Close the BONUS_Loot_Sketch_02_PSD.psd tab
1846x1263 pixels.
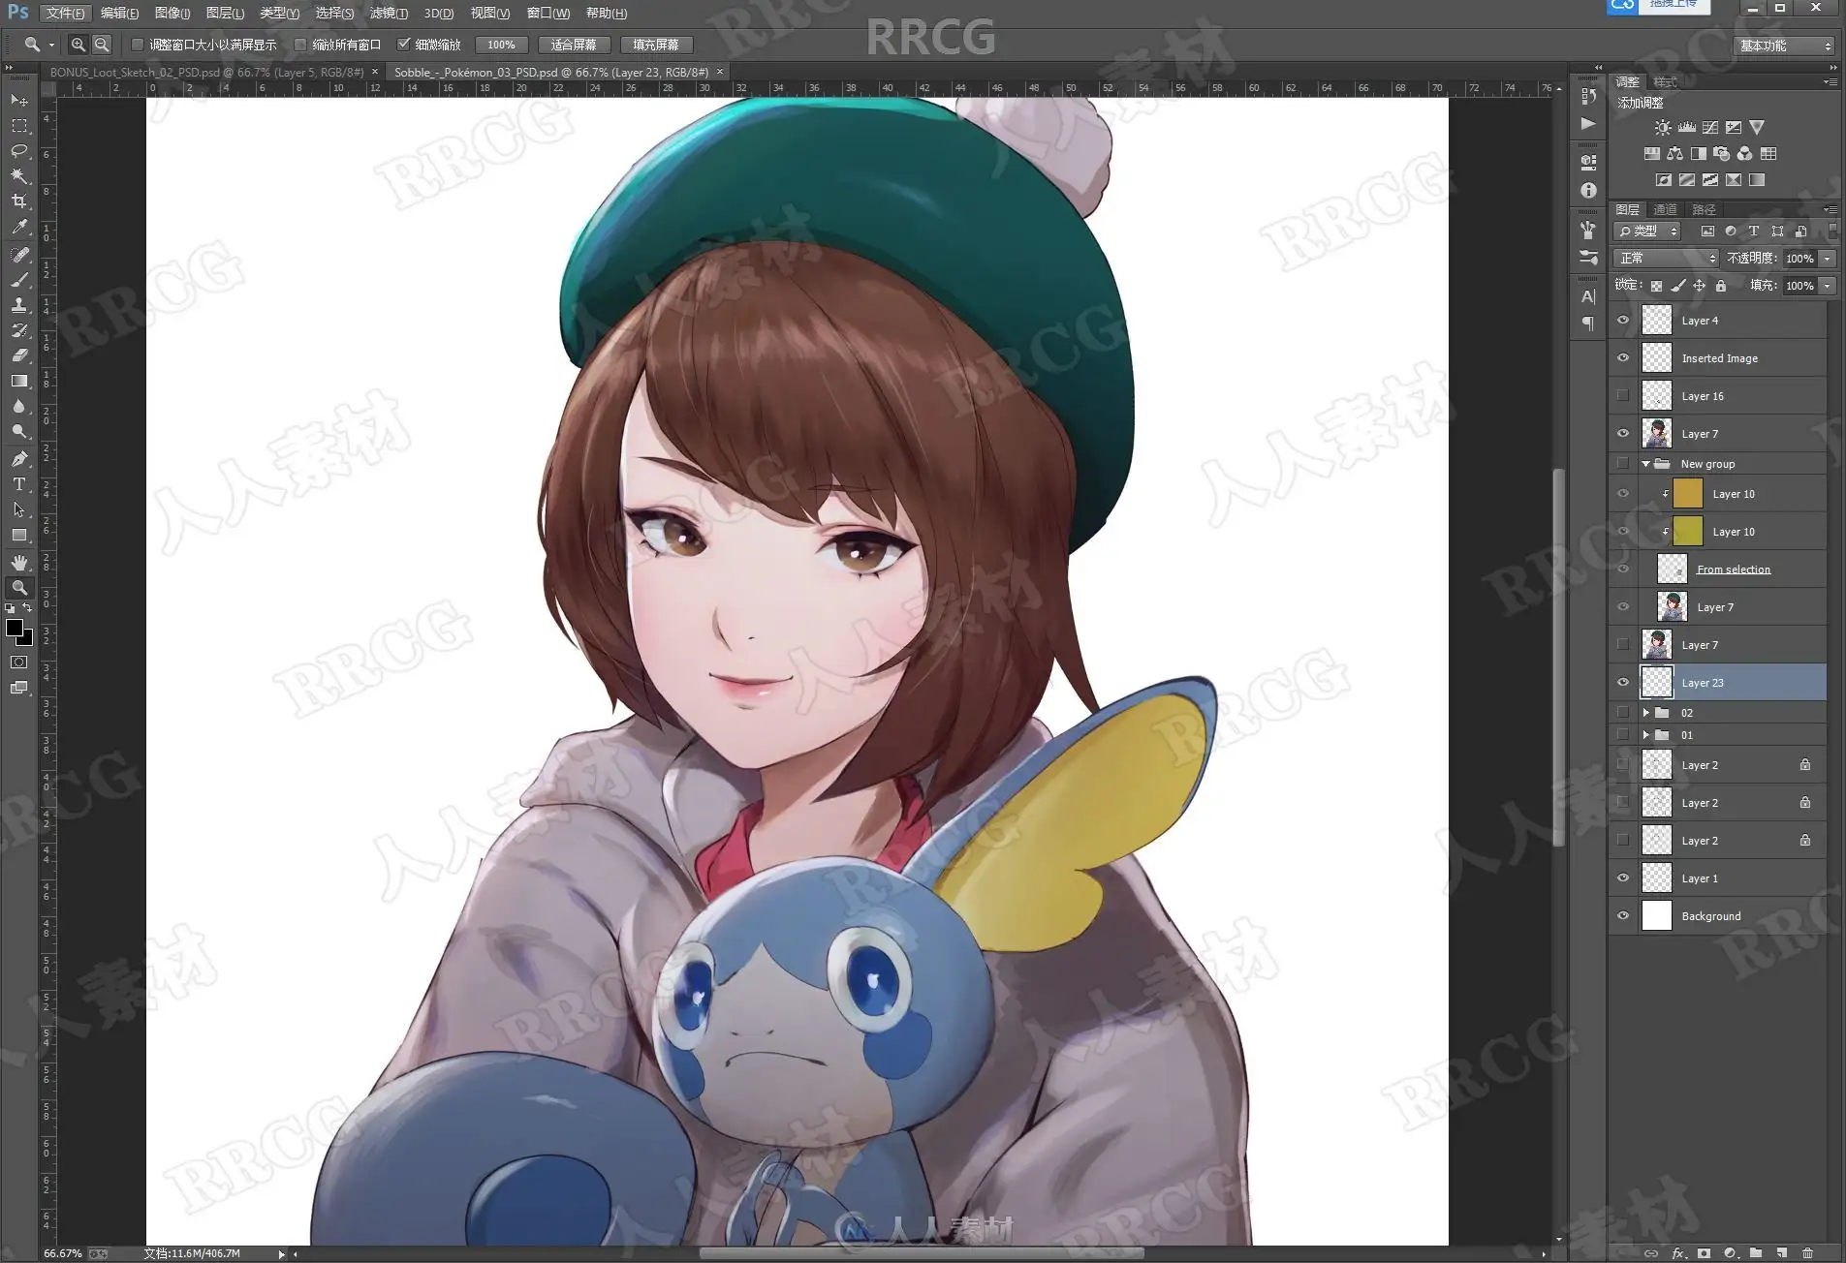tap(375, 72)
